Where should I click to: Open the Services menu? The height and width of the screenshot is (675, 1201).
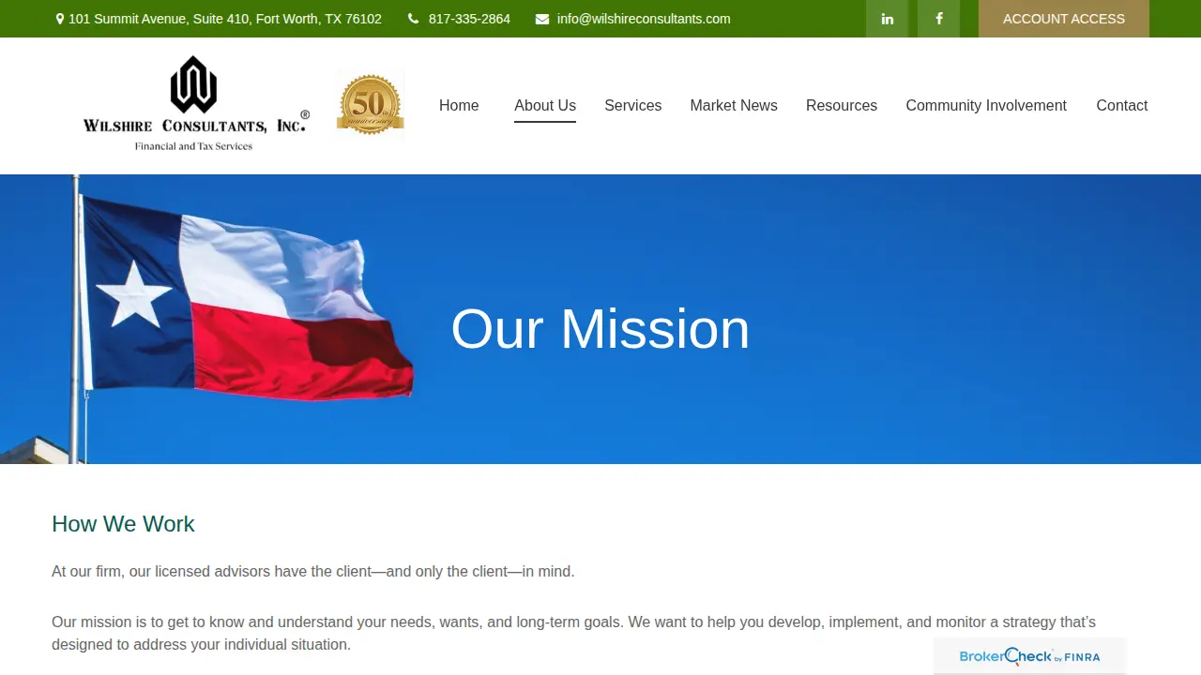(x=633, y=106)
